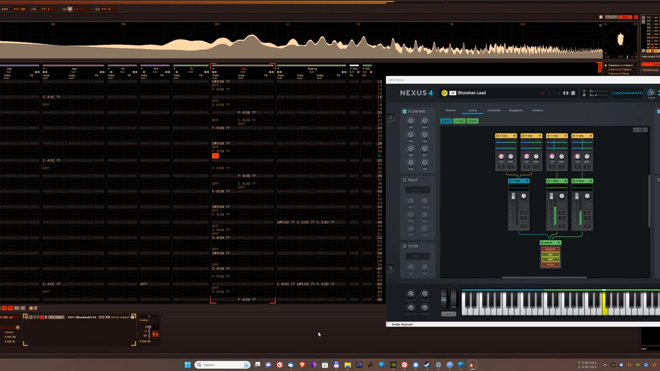Click the 3-layer node fader
This screenshot has width=660, height=371.
[x=513, y=196]
